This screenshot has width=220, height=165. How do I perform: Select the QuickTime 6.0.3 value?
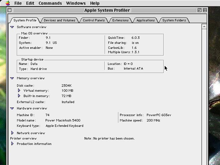(135, 38)
